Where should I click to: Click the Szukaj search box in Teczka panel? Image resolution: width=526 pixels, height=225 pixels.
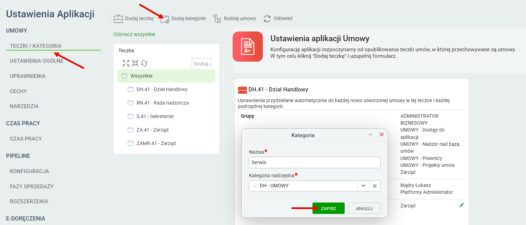[x=201, y=63]
